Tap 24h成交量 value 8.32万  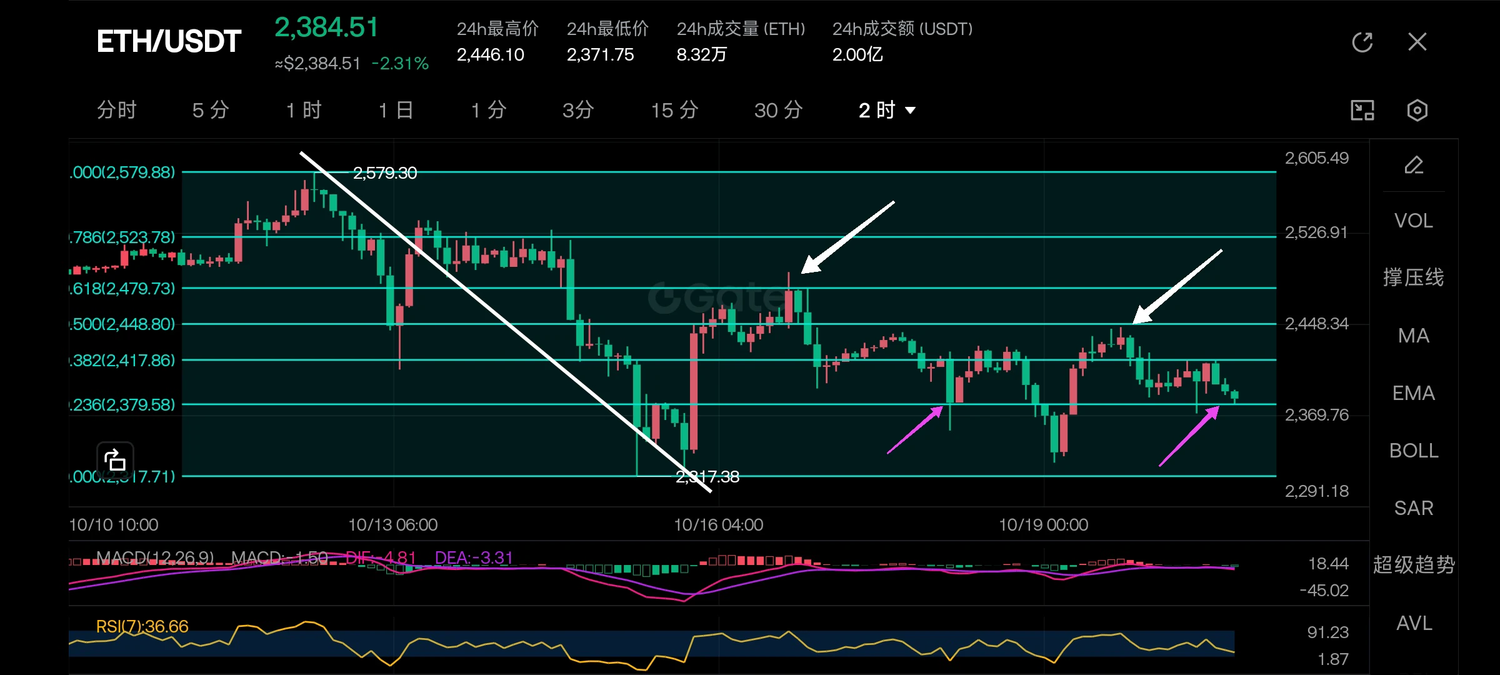[x=702, y=55]
